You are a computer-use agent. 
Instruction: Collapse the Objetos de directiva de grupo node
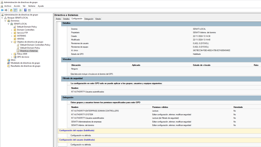click(12, 42)
